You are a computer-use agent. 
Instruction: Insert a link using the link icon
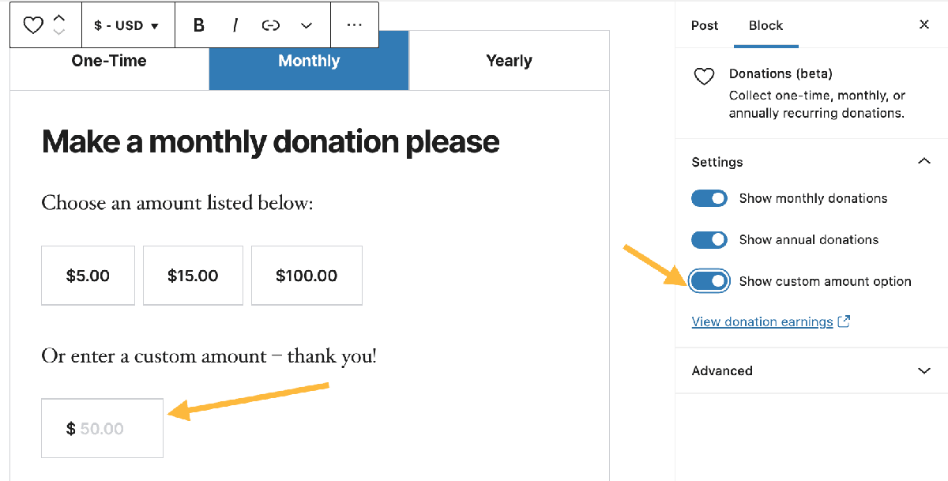(271, 25)
